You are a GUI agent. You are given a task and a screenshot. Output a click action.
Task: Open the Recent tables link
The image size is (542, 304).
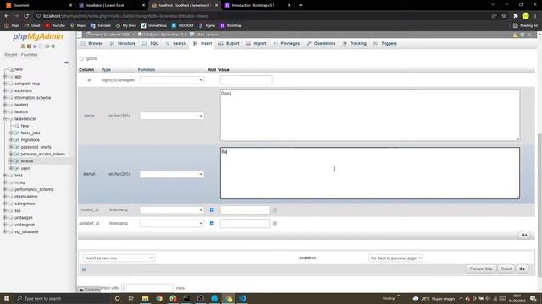(x=10, y=55)
